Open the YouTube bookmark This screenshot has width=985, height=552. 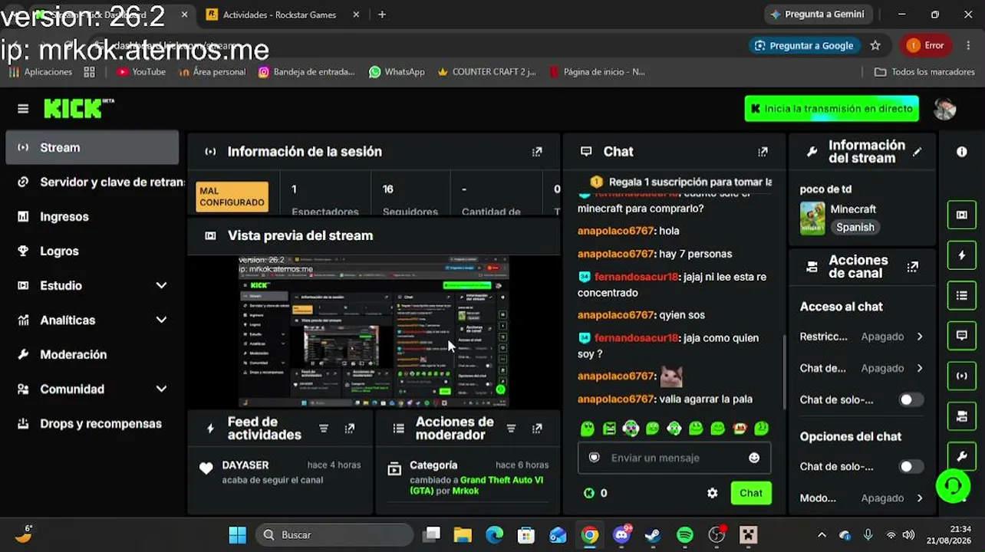pos(141,72)
